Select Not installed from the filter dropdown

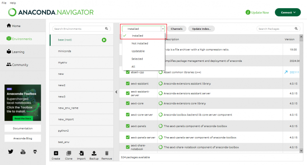point(140,43)
